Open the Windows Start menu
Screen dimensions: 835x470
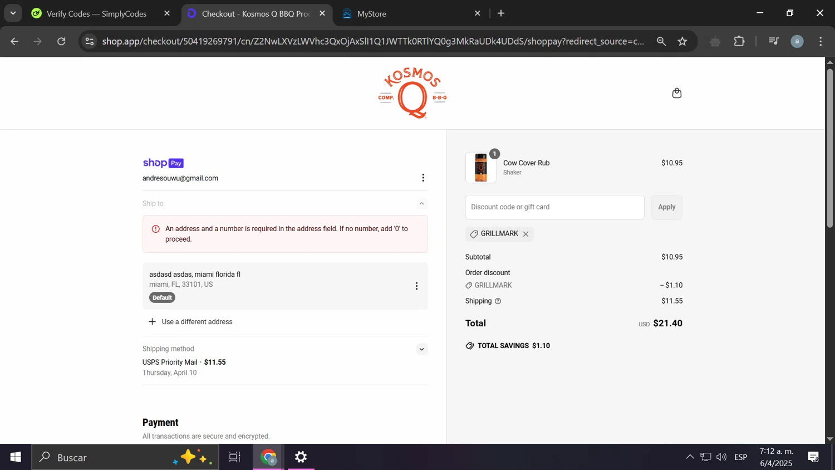pos(16,457)
